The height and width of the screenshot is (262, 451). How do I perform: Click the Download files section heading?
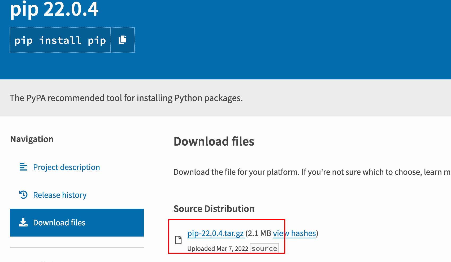pos(214,141)
